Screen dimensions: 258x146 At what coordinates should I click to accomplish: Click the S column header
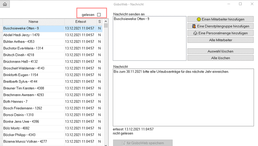[x=100, y=22]
